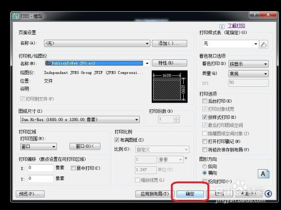Enable 居中打印(C) center plot
Screen dimensions: 281x210
[73, 168]
